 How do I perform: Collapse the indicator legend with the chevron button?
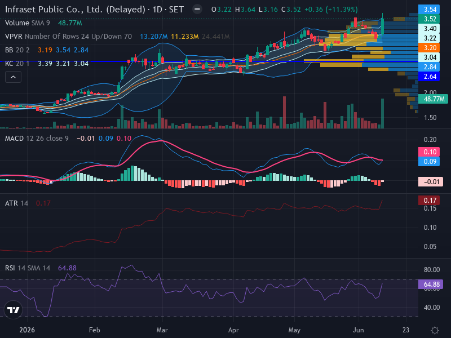coord(13,77)
